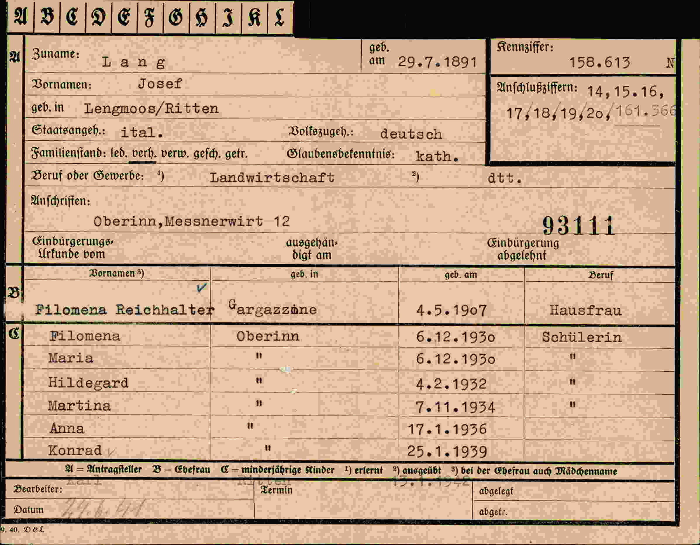Select the Fraktur letter E index tab
Screen dimensions: 700x545
(x=124, y=17)
